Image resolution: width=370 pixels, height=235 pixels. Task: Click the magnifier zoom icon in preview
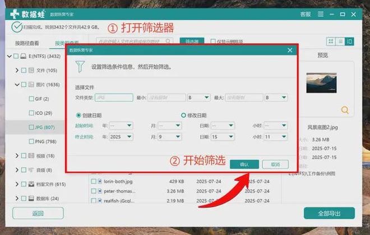345,110
